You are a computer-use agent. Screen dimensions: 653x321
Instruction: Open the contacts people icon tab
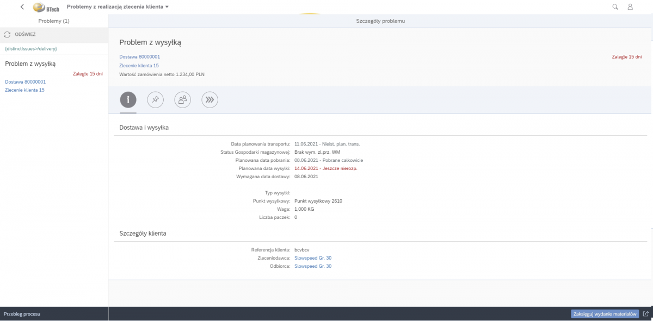pos(182,99)
